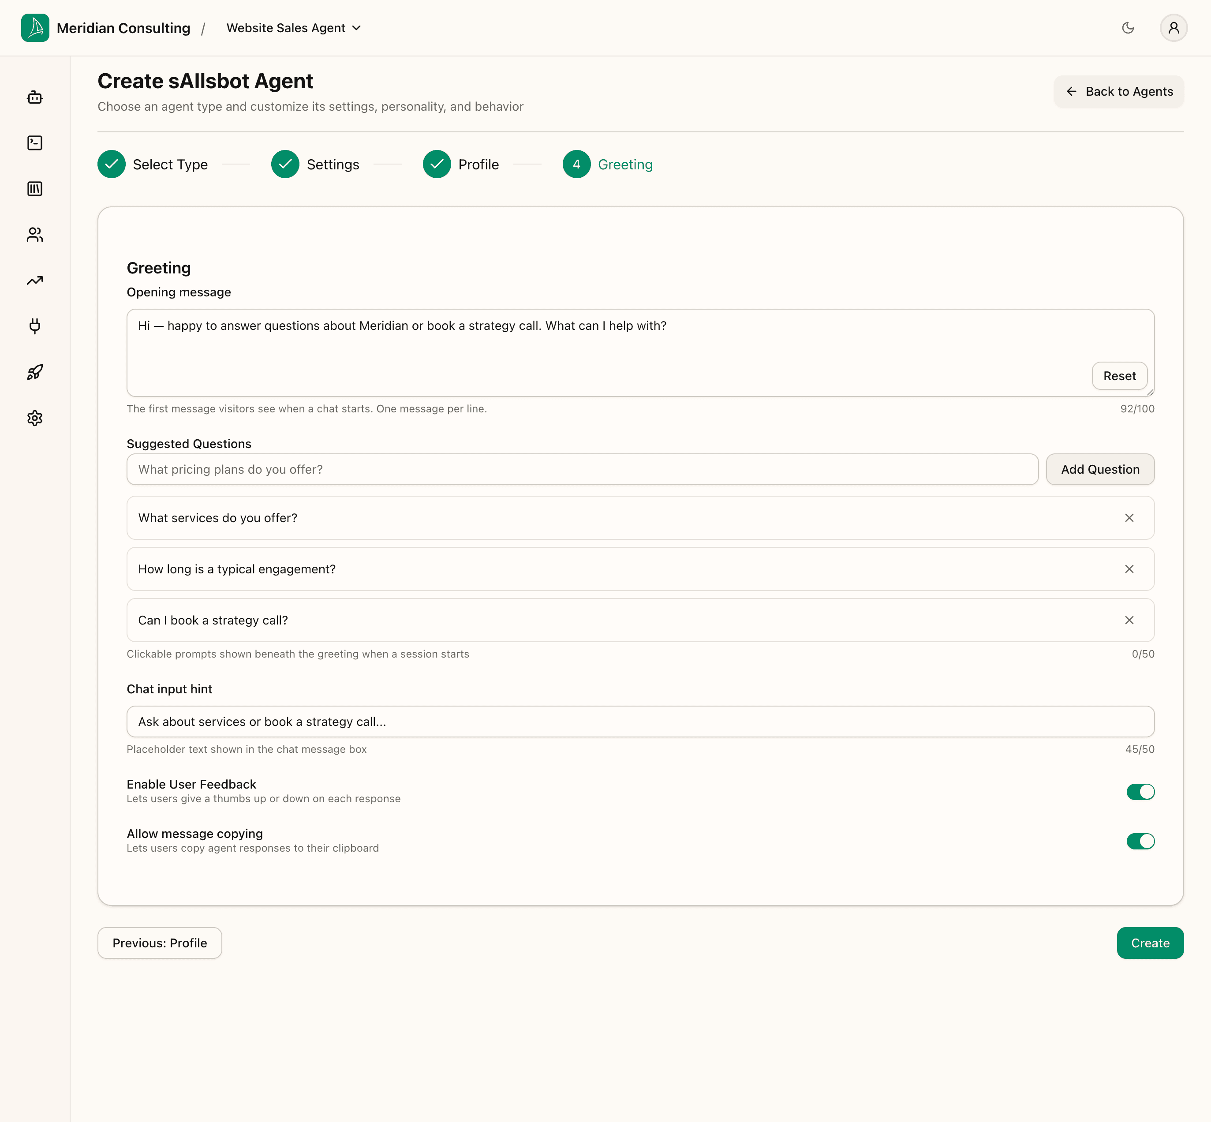This screenshot has height=1122, width=1211.
Task: Select the Greeting step label
Action: [x=626, y=165]
